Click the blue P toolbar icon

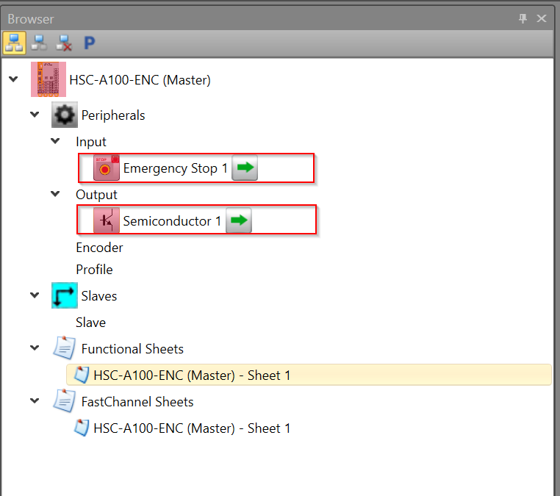(89, 43)
